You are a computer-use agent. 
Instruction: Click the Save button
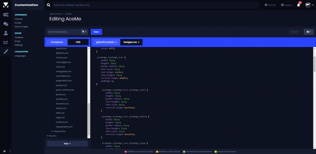[x=96, y=32]
